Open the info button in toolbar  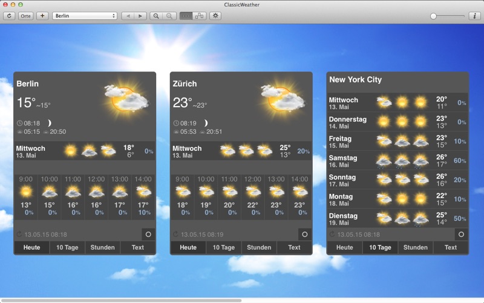(x=475, y=16)
